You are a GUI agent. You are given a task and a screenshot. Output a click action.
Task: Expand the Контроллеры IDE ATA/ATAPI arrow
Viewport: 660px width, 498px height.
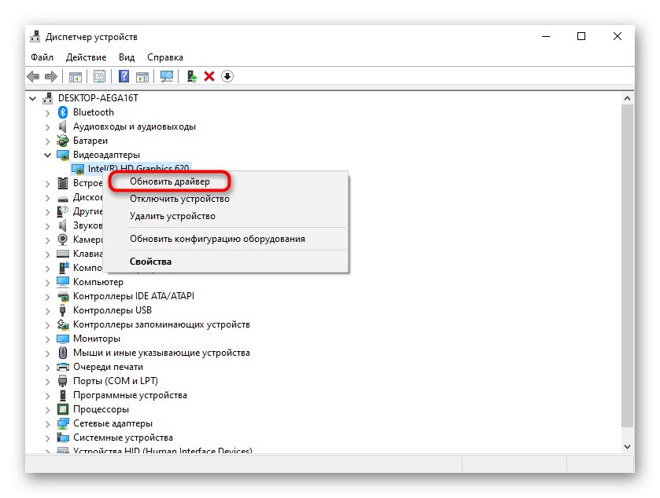click(47, 296)
